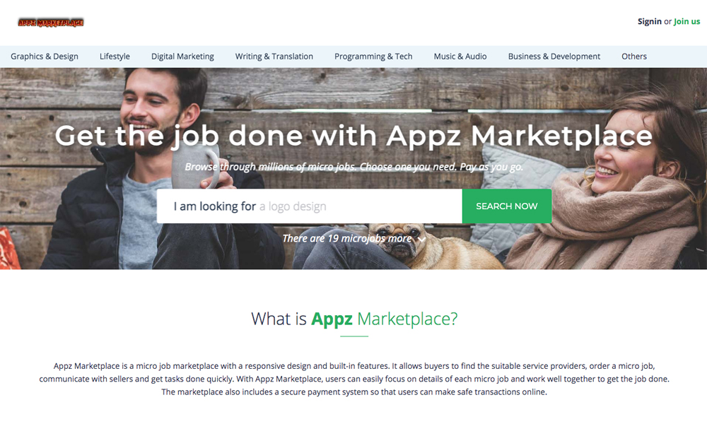Focus the 'I am looking for' search field
The image size is (707, 424).
click(x=310, y=206)
